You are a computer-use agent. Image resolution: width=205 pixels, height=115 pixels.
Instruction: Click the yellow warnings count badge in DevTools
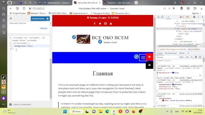[x=188, y=17]
